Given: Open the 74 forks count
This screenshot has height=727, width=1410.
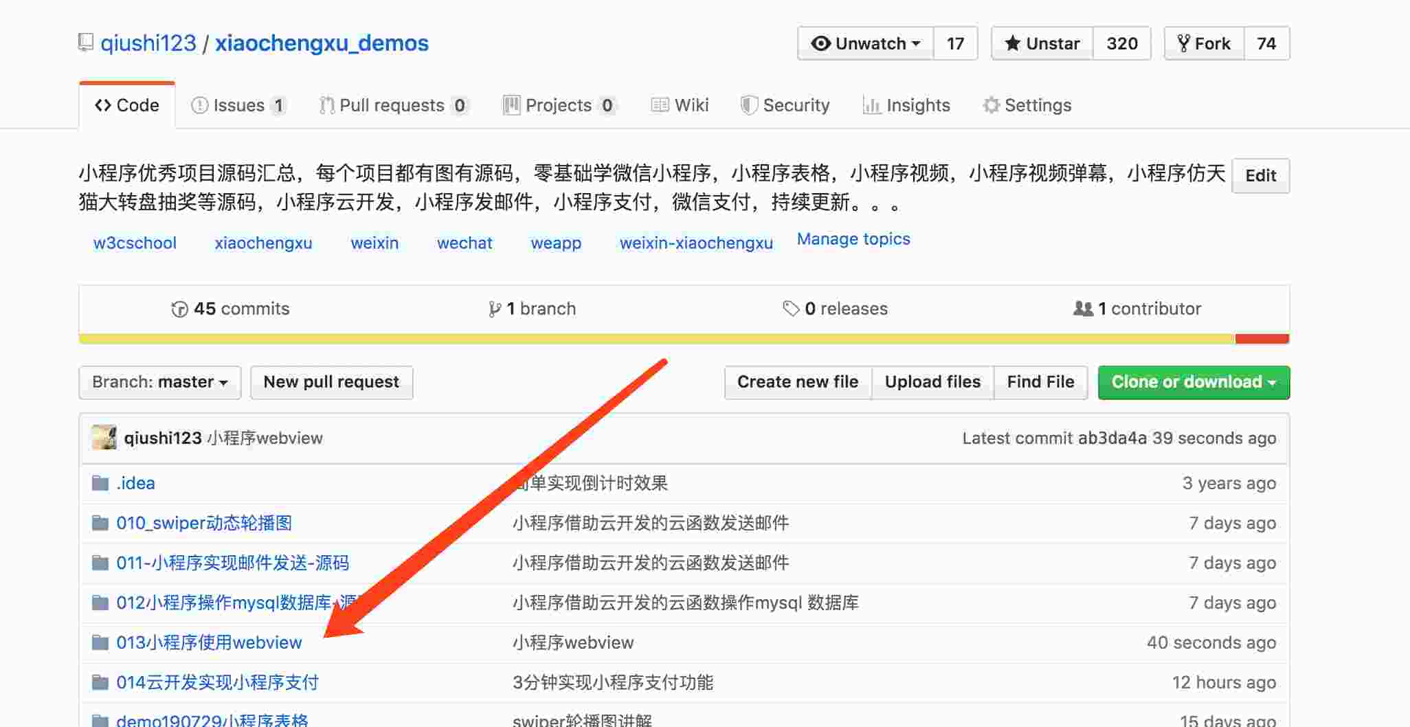Looking at the screenshot, I should coord(1266,43).
